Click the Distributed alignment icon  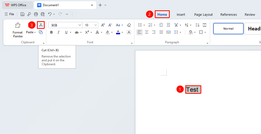(x=168, y=32)
